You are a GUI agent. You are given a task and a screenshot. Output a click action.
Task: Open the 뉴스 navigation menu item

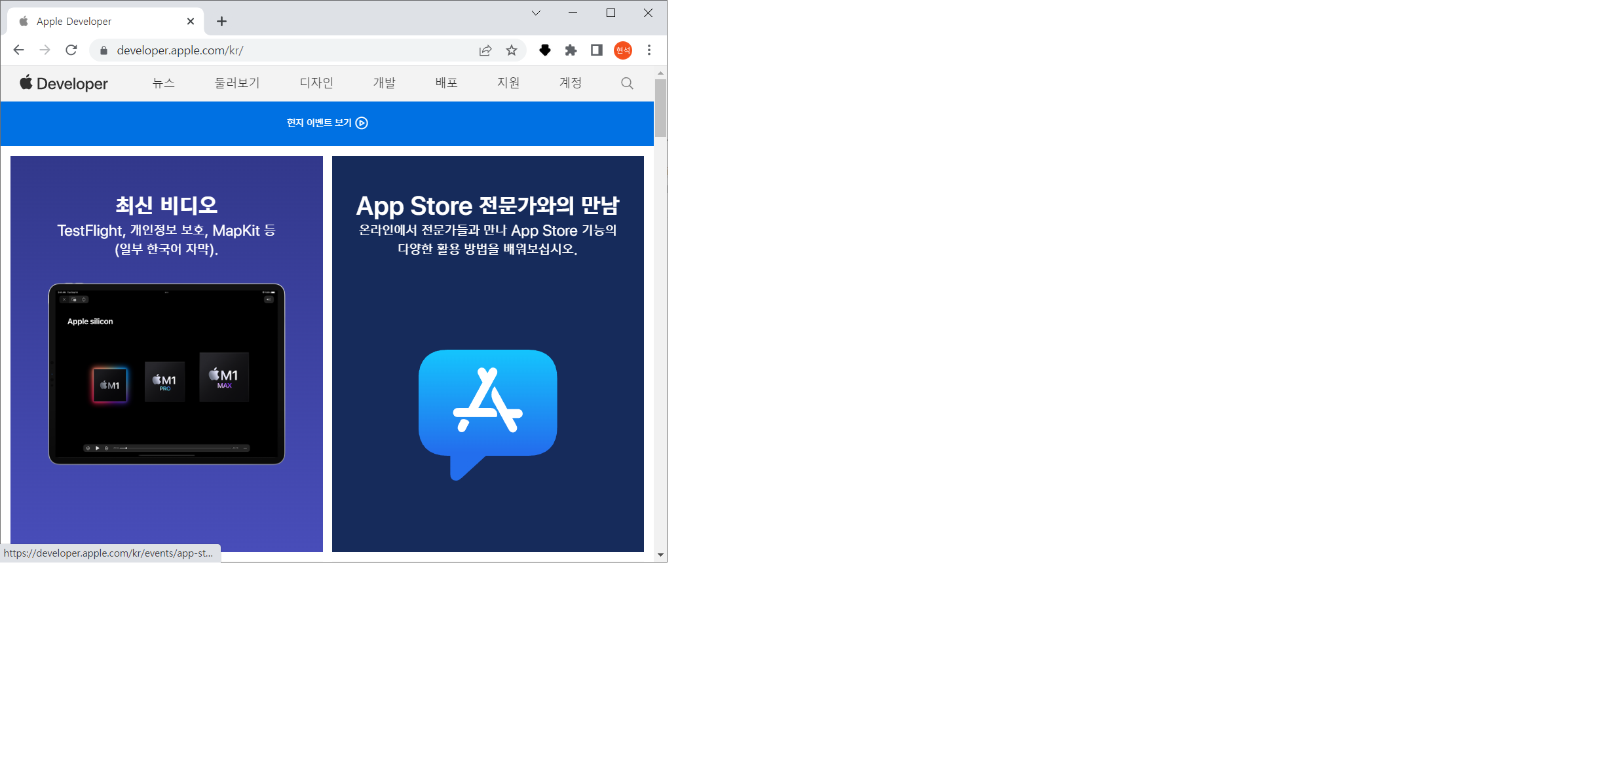coord(163,83)
